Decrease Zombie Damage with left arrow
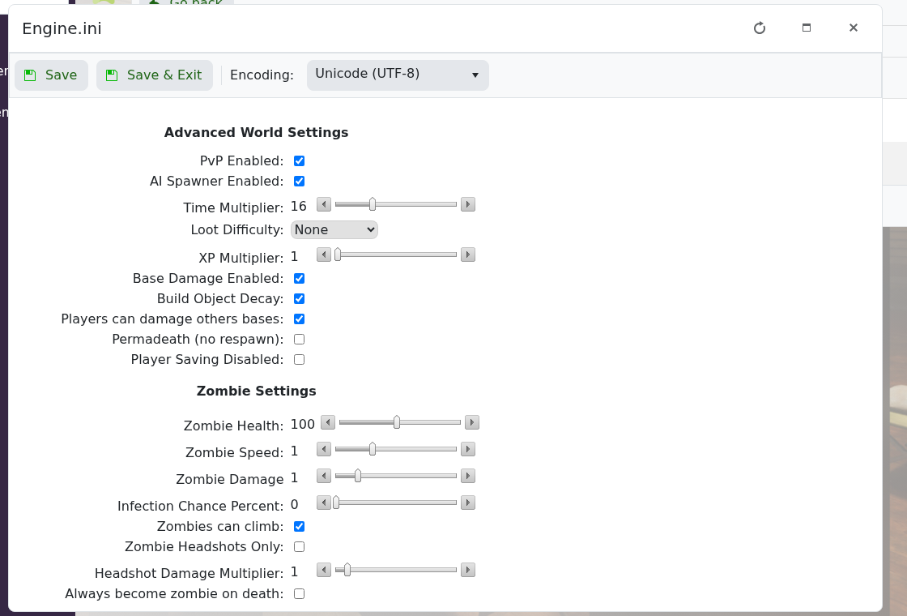907x616 pixels. [x=324, y=476]
